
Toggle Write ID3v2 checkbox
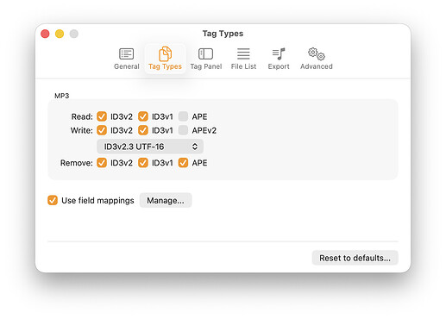click(x=102, y=130)
